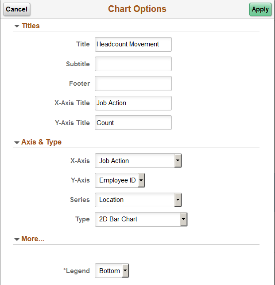This screenshot has height=285, width=275.
Task: Collapse the More... section arrow
Action: 17,239
